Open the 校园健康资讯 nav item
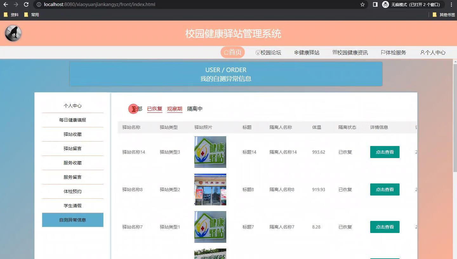Screen dimensions: 457x259 (350, 52)
